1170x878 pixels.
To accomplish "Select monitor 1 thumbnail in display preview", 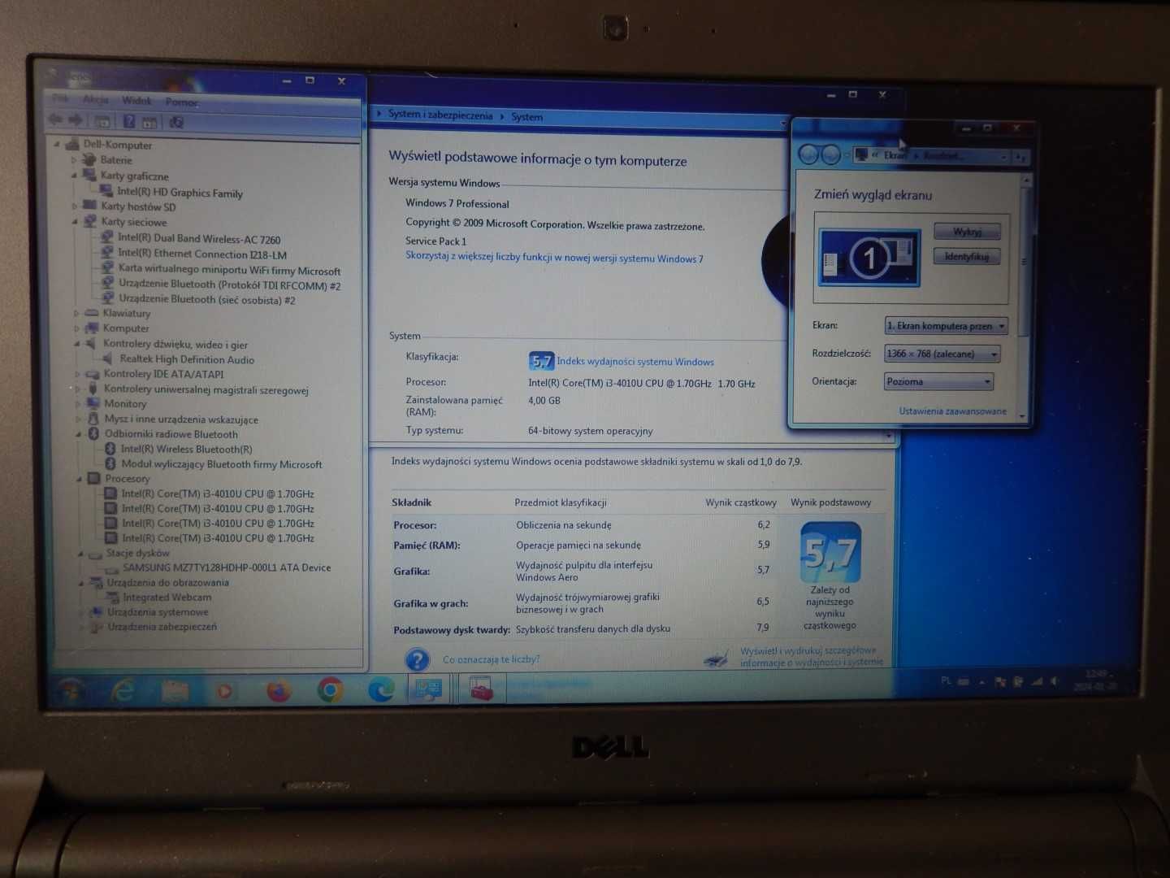I will [869, 258].
